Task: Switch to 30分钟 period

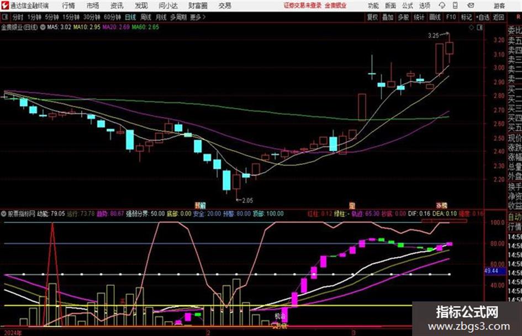Action: [x=92, y=17]
